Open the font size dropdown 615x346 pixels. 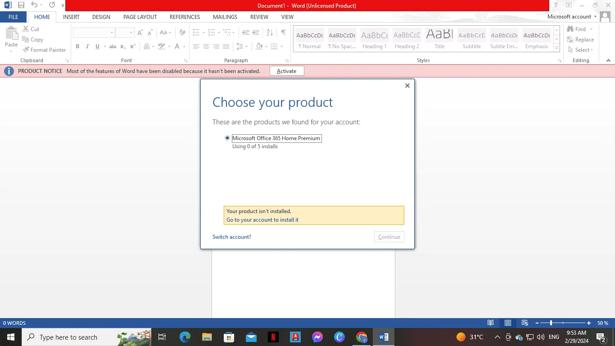[131, 32]
